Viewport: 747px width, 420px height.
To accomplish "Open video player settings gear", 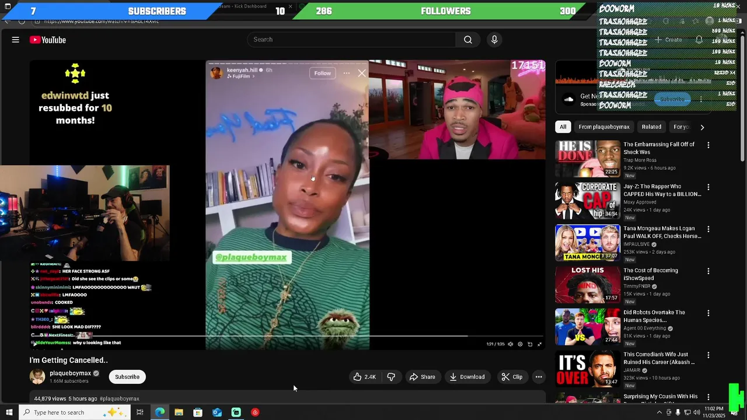I will 520,344.
